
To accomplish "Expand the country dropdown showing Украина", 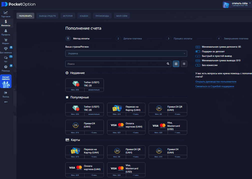I will click(x=126, y=54).
